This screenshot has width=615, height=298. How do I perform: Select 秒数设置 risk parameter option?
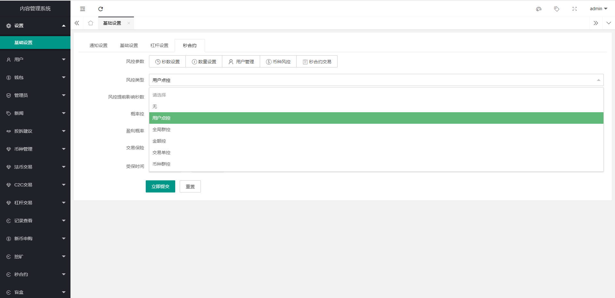click(168, 62)
